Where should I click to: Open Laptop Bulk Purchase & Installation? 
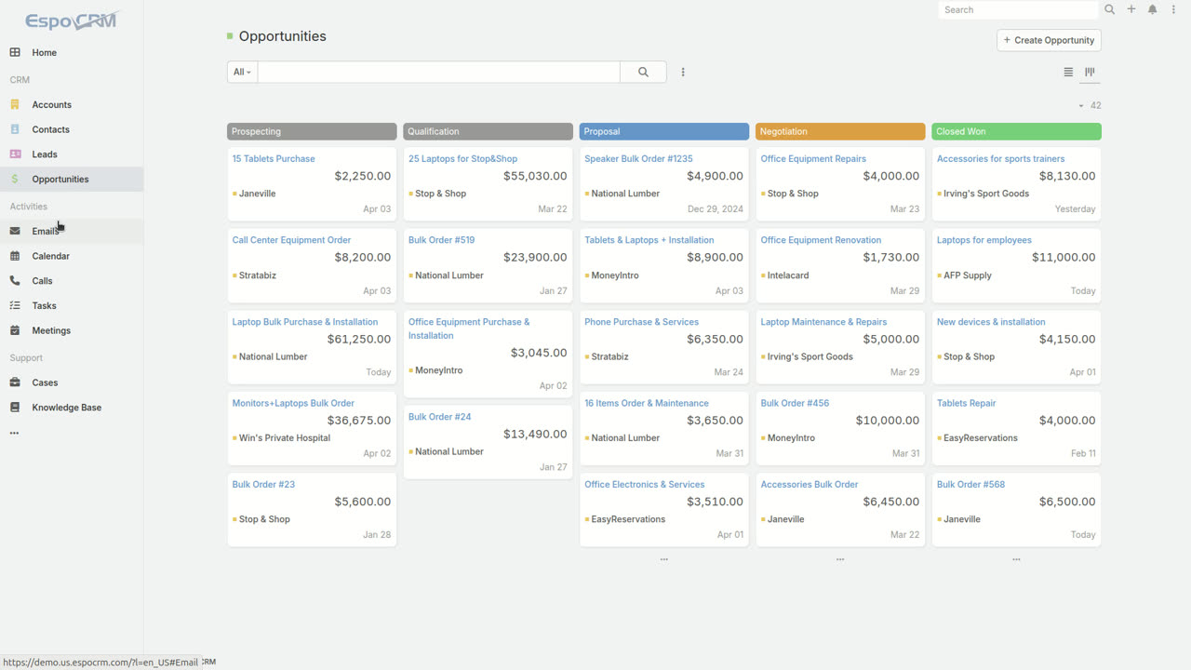click(305, 322)
